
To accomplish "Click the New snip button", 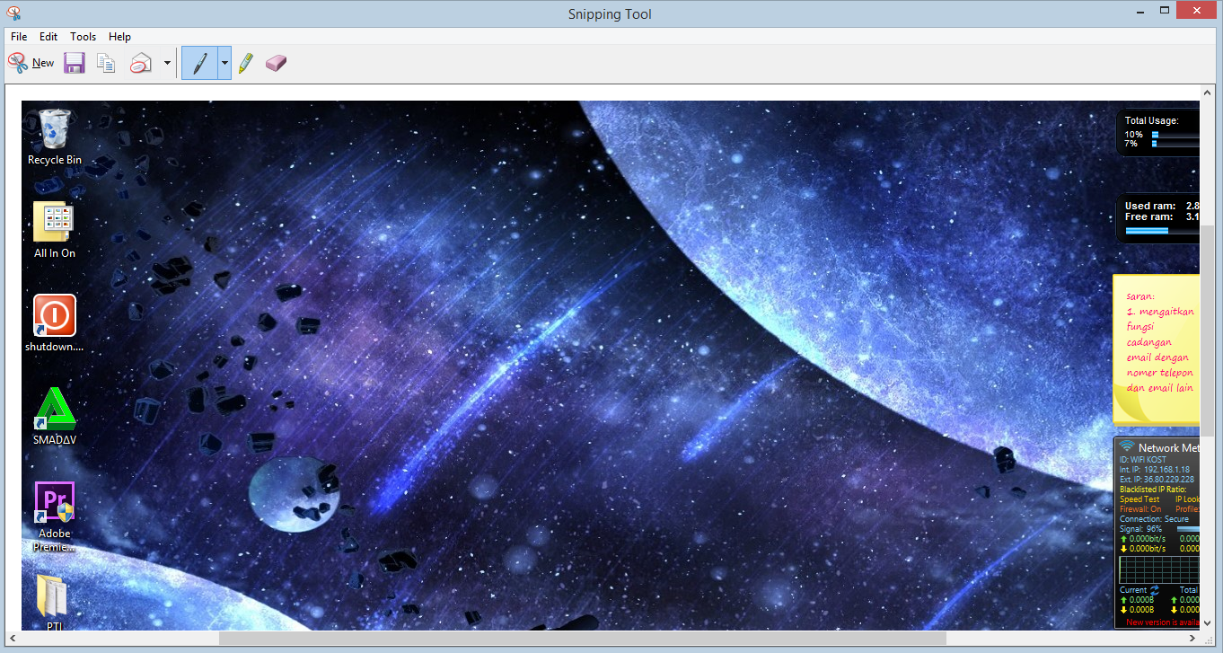I will tap(31, 63).
